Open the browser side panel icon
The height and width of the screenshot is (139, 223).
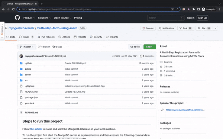click(198, 9)
